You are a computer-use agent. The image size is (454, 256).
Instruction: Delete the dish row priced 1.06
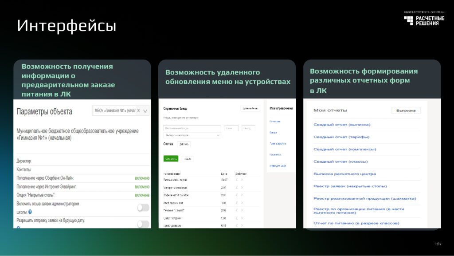tap(242, 203)
